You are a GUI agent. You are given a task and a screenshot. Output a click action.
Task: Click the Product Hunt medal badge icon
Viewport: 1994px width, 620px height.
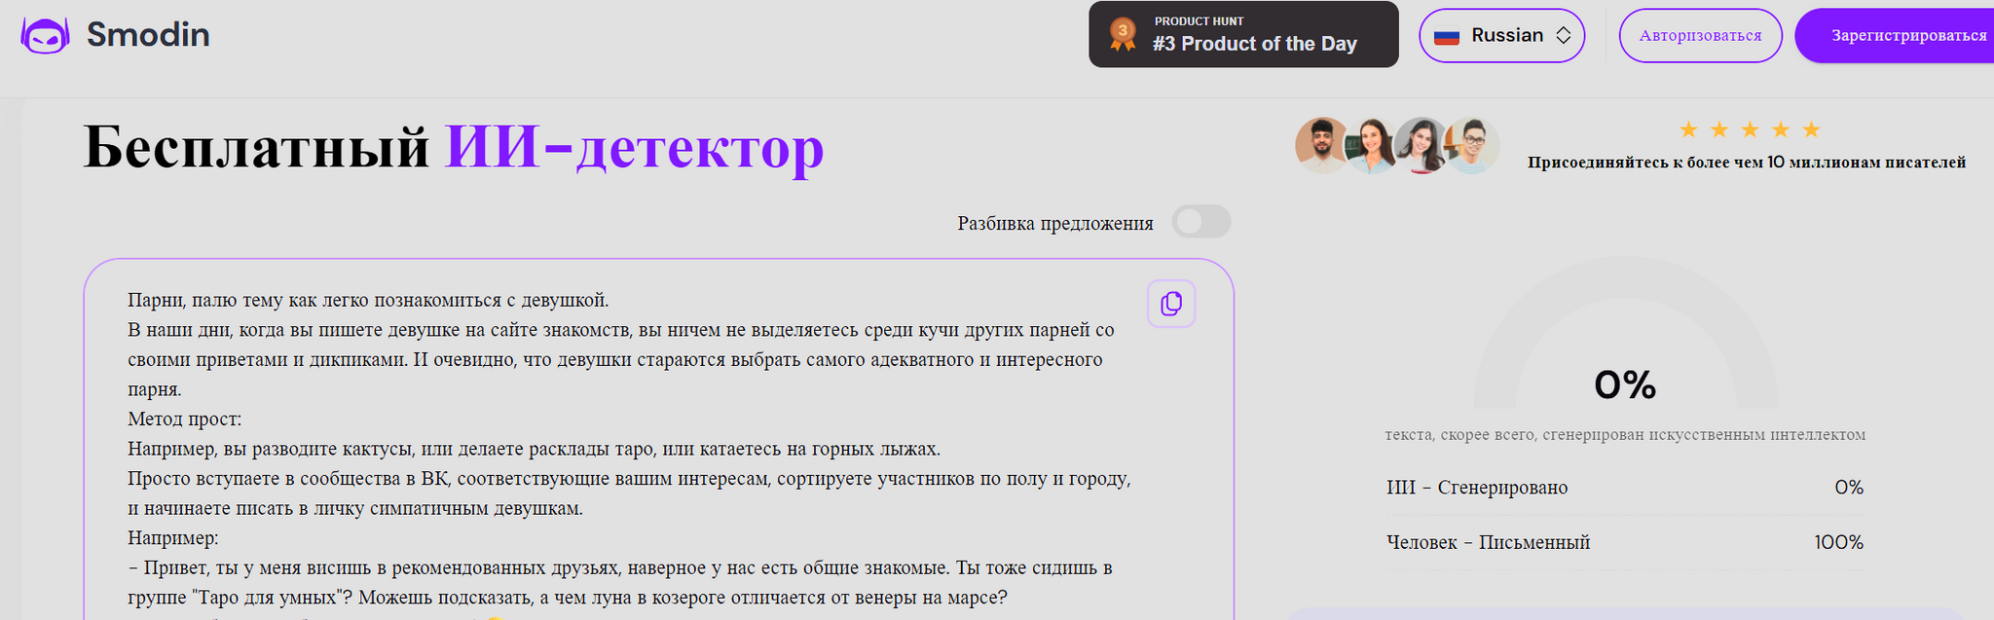pos(1123,35)
